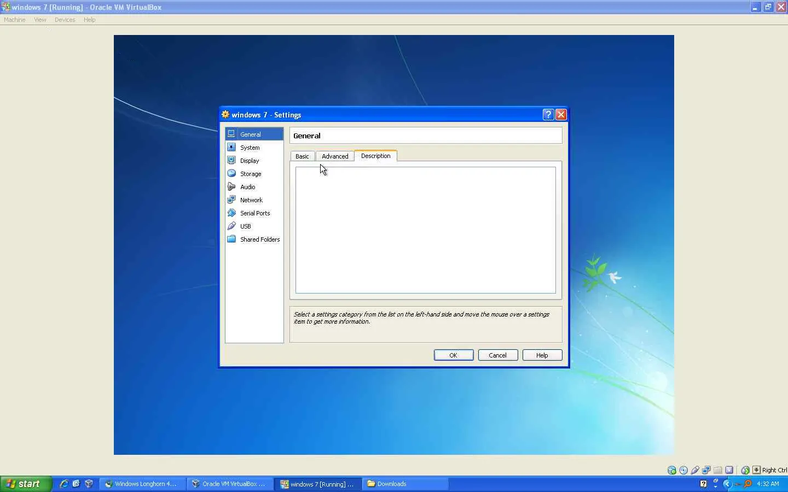Viewport: 788px width, 492px height.
Task: Open the Machine menu
Action: 15,20
